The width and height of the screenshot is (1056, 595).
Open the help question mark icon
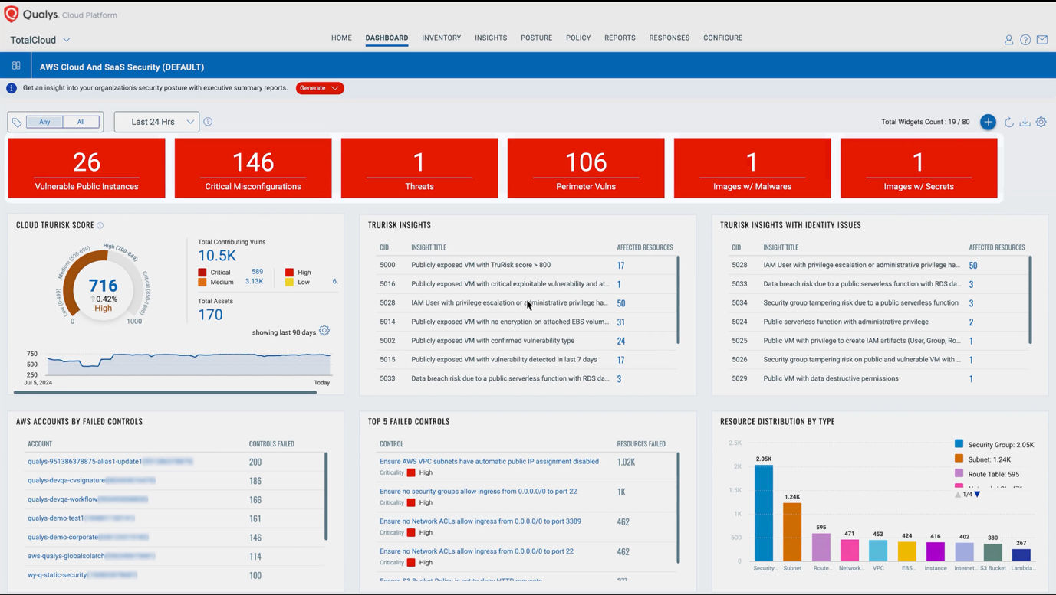click(x=1025, y=40)
